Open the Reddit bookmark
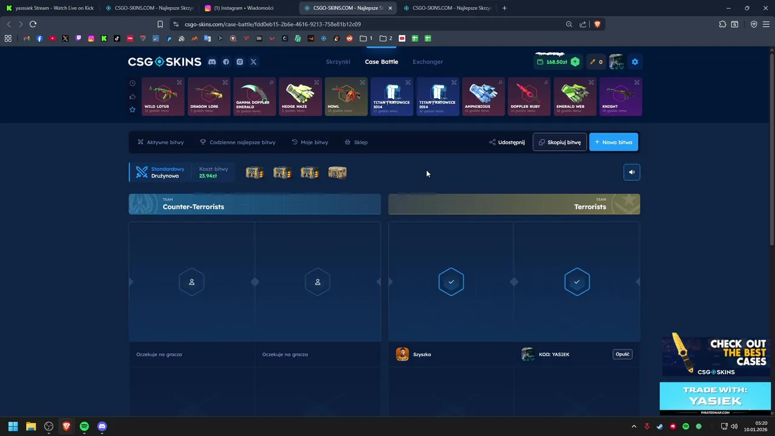Viewport: 775px width, 436px height. click(349, 38)
